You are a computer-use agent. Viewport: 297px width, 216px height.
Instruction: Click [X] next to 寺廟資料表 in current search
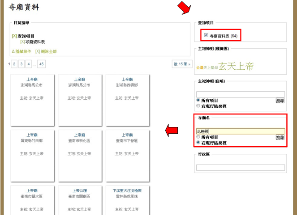coord(22,41)
